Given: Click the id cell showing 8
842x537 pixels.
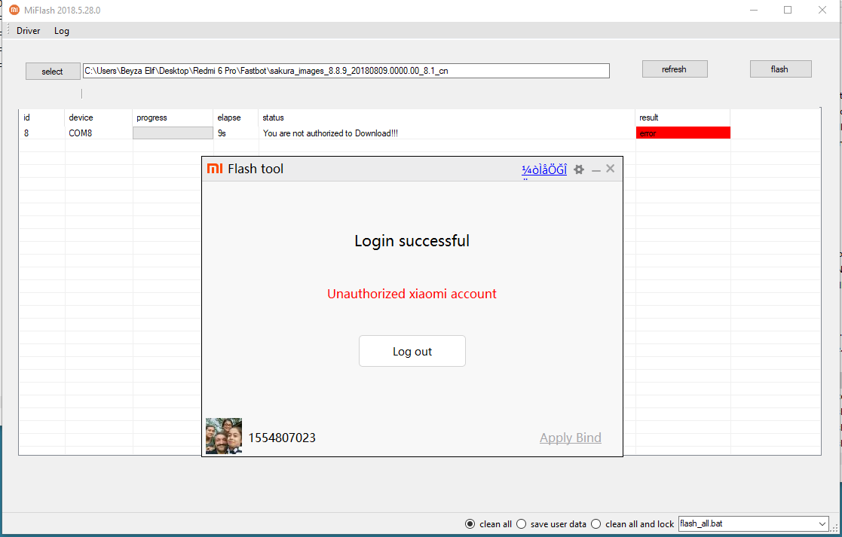Looking at the screenshot, I should (x=26, y=133).
